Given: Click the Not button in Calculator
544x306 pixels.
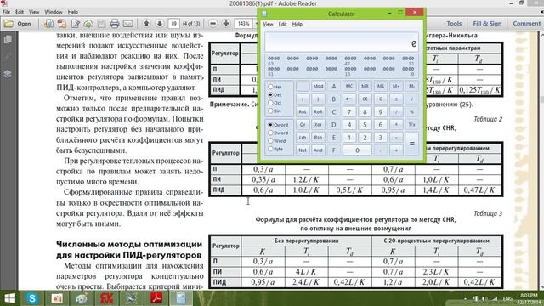Looking at the screenshot, I should tap(303, 150).
